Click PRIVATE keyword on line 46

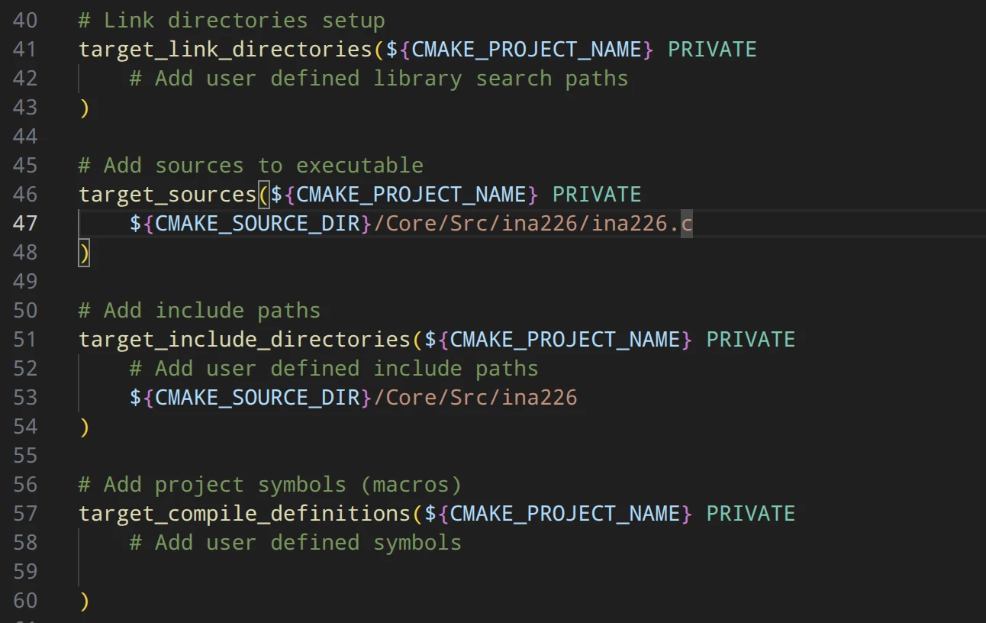597,194
